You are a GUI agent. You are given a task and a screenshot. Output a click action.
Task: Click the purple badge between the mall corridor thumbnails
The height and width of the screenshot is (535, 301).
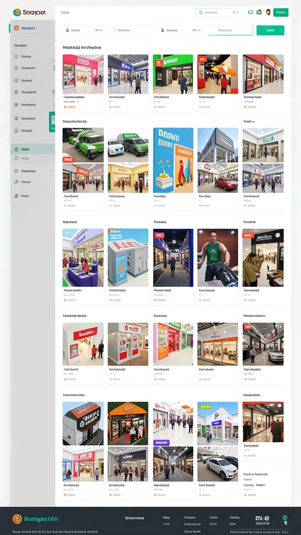pyautogui.click(x=161, y=443)
